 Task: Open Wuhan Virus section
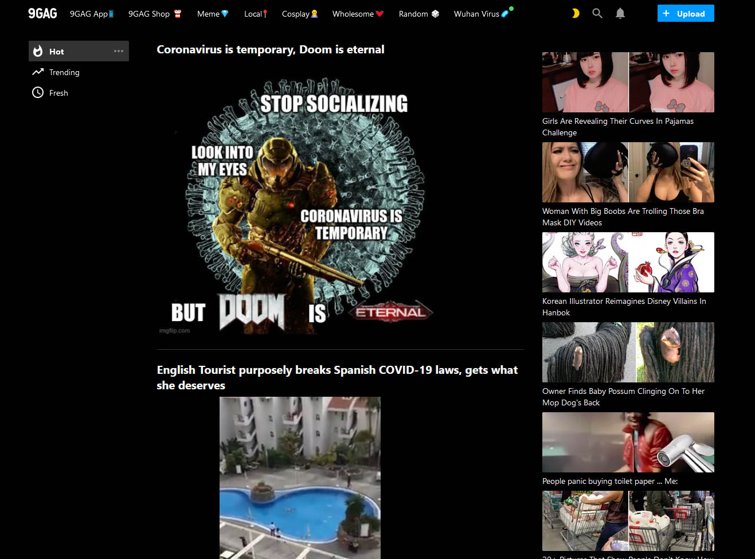pyautogui.click(x=483, y=14)
